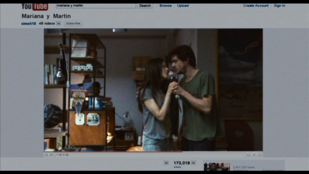Viewport: 309px width, 174px height.
Task: Click the search box with 'mariana y martin'
Action: [96, 6]
